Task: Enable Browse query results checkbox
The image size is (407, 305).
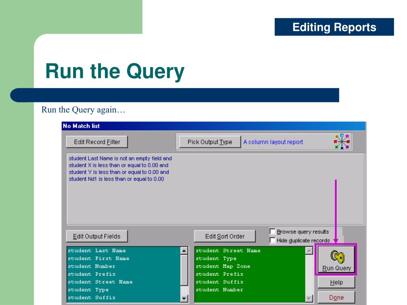Action: pyautogui.click(x=273, y=232)
